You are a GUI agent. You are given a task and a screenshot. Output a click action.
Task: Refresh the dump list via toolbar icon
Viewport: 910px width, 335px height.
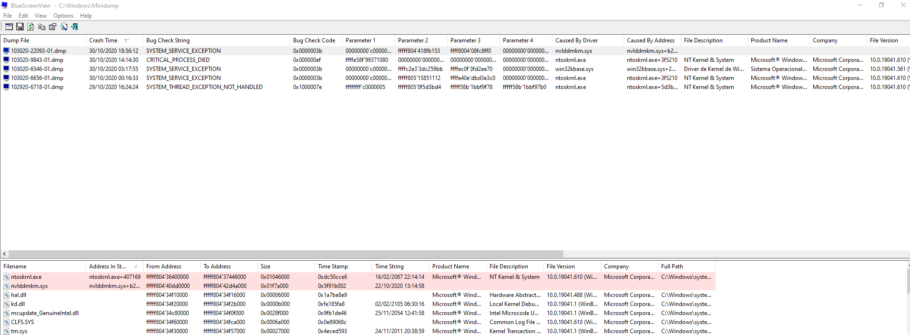(x=31, y=27)
